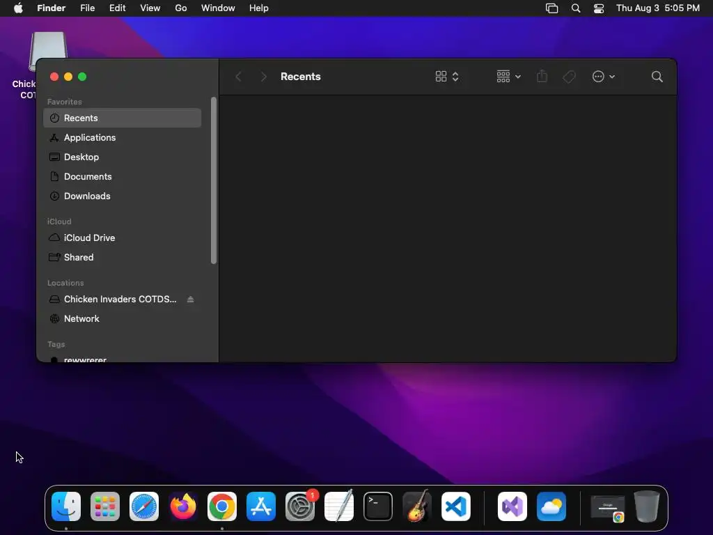Launch Terminal from the Dock
Image resolution: width=713 pixels, height=535 pixels.
click(378, 506)
